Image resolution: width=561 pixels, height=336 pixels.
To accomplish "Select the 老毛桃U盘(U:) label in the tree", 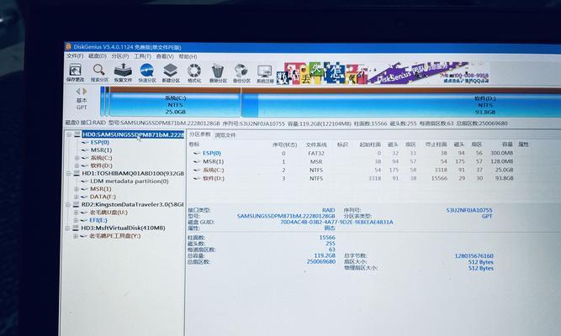I will 108,213.
